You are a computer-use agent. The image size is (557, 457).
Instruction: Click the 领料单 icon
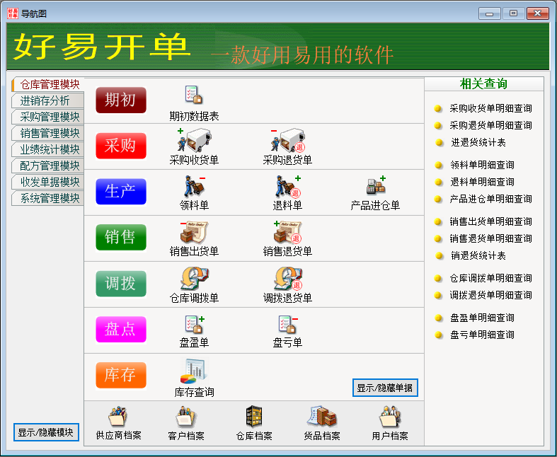[194, 187]
